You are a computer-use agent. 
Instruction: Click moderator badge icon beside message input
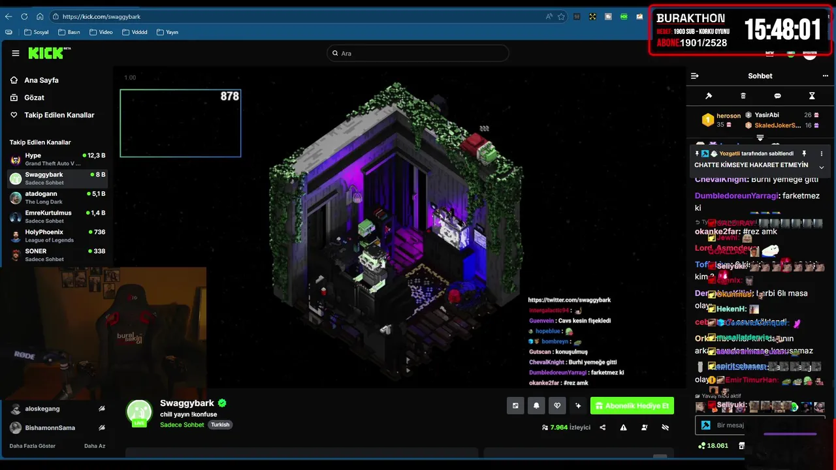(x=706, y=425)
